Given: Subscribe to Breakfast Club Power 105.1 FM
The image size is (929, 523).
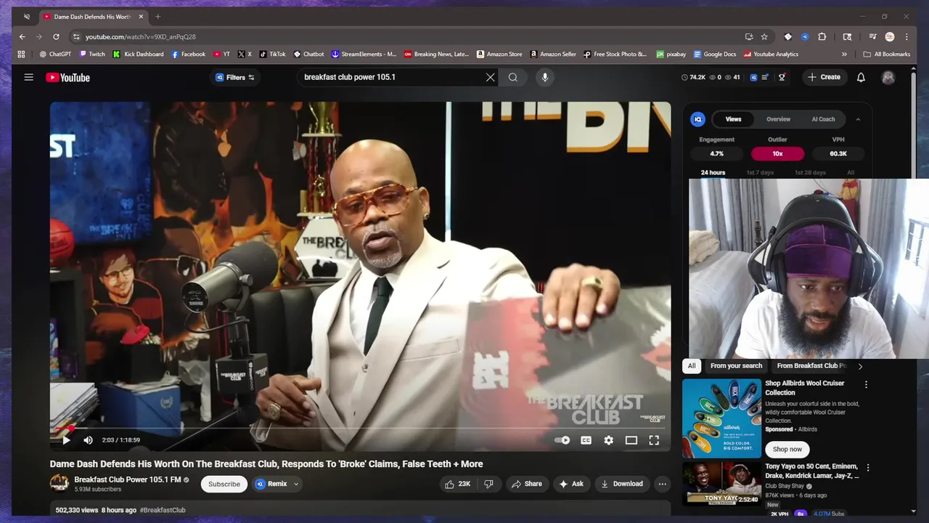Looking at the screenshot, I should 224,484.
